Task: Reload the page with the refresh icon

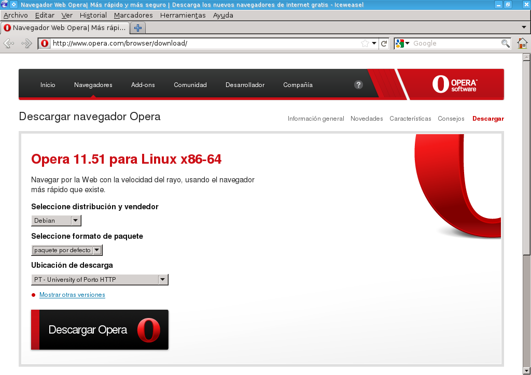Action: click(x=384, y=44)
